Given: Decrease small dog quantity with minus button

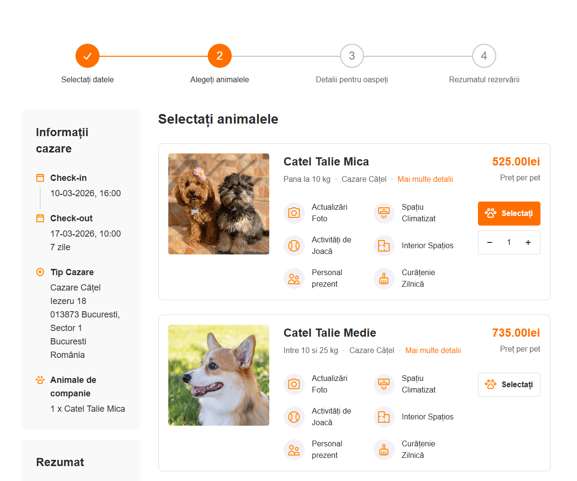Looking at the screenshot, I should coord(489,242).
